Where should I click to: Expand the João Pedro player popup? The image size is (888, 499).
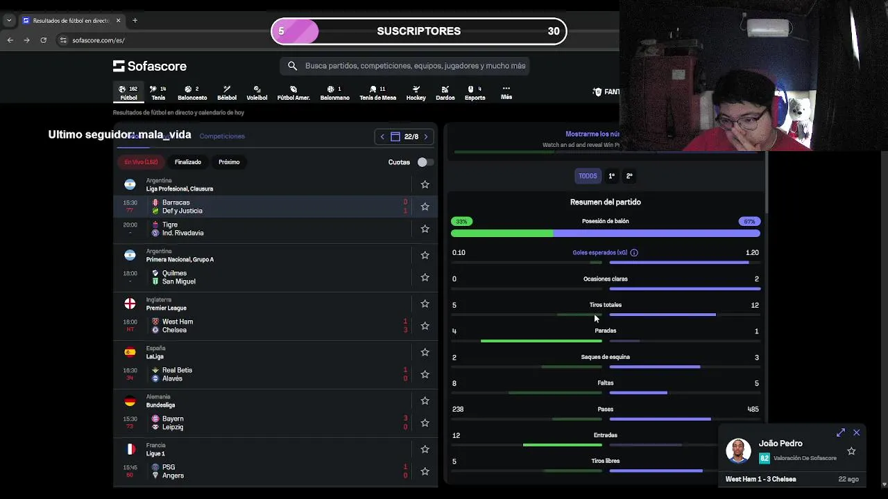click(841, 432)
